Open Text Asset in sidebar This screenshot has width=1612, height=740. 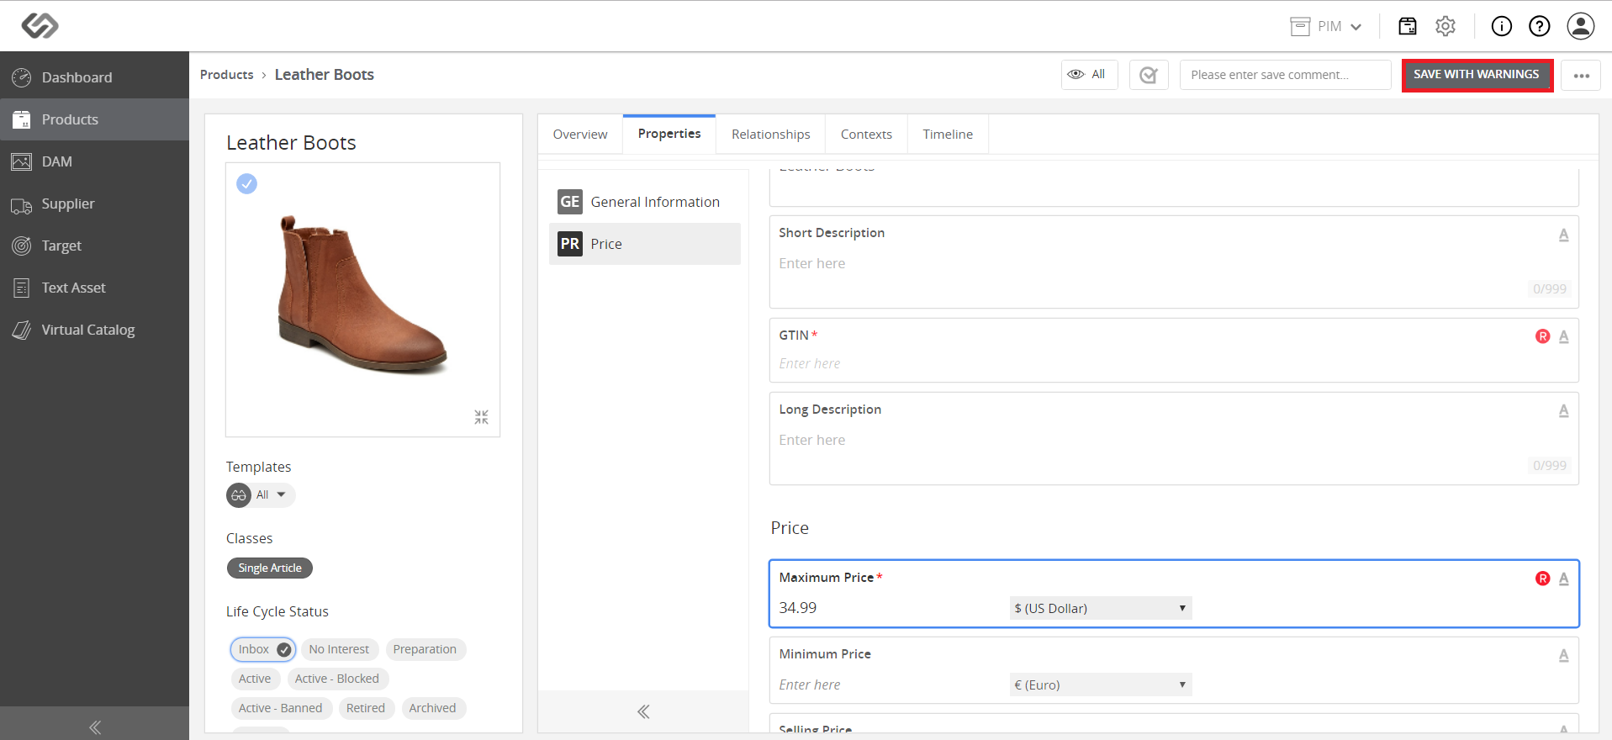click(94, 288)
